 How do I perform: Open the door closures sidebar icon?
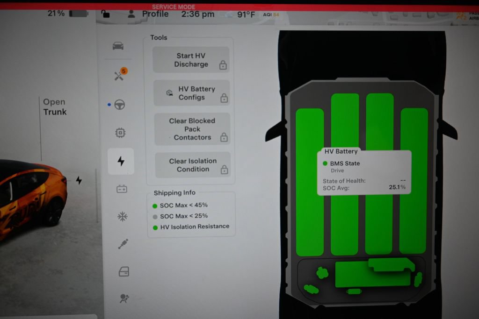pyautogui.click(x=123, y=271)
